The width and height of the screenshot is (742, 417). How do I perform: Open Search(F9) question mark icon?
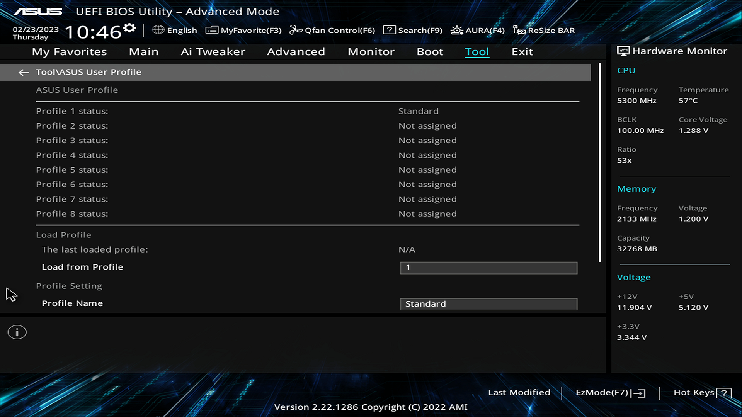(x=389, y=30)
